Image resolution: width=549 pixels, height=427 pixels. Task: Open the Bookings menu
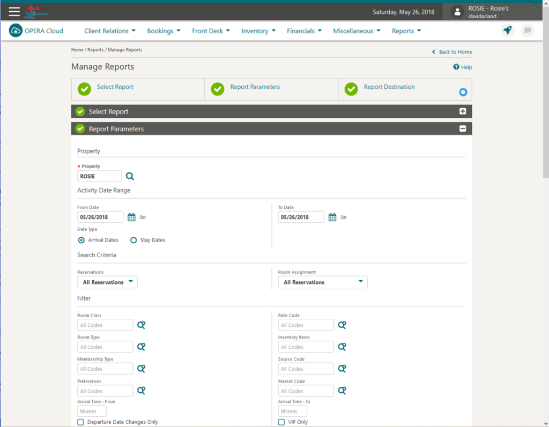164,31
